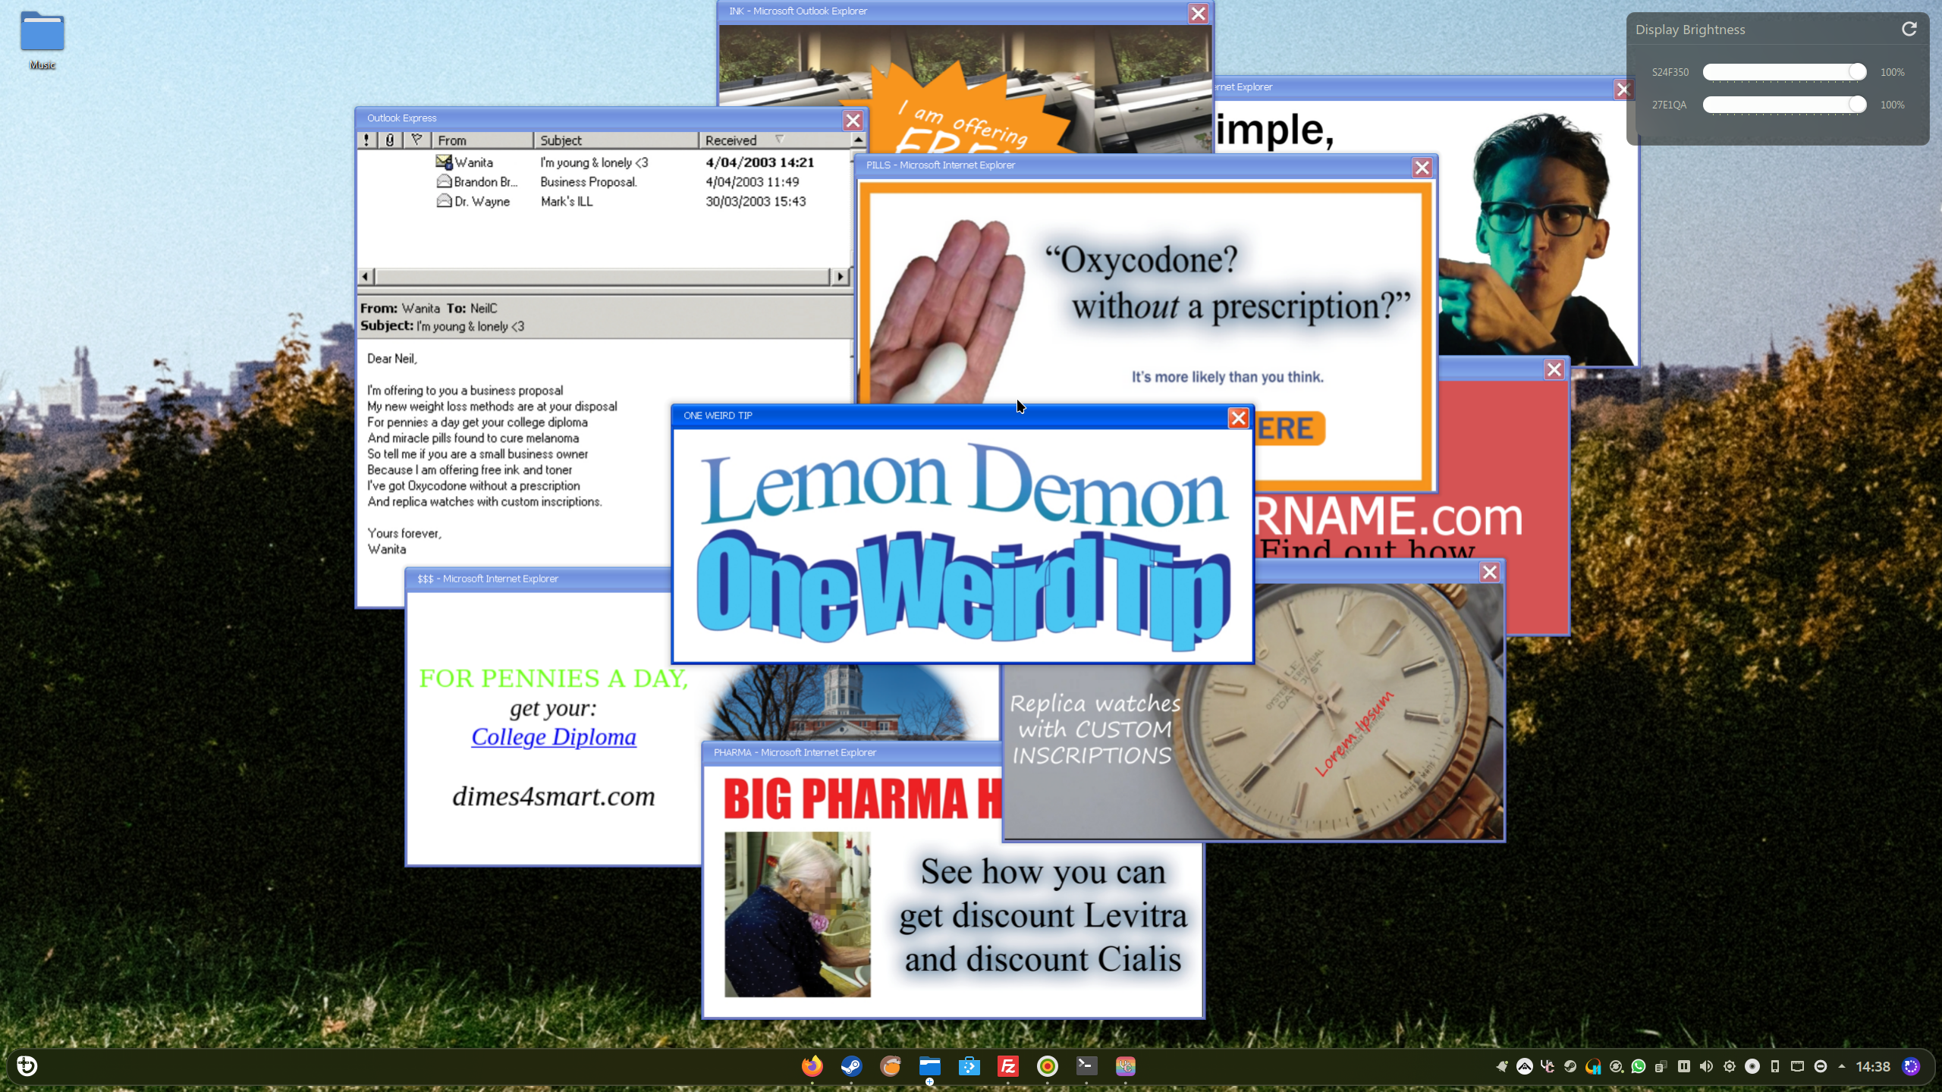The height and width of the screenshot is (1092, 1942).
Task: Open the terminal from the taskbar
Action: tap(1085, 1066)
